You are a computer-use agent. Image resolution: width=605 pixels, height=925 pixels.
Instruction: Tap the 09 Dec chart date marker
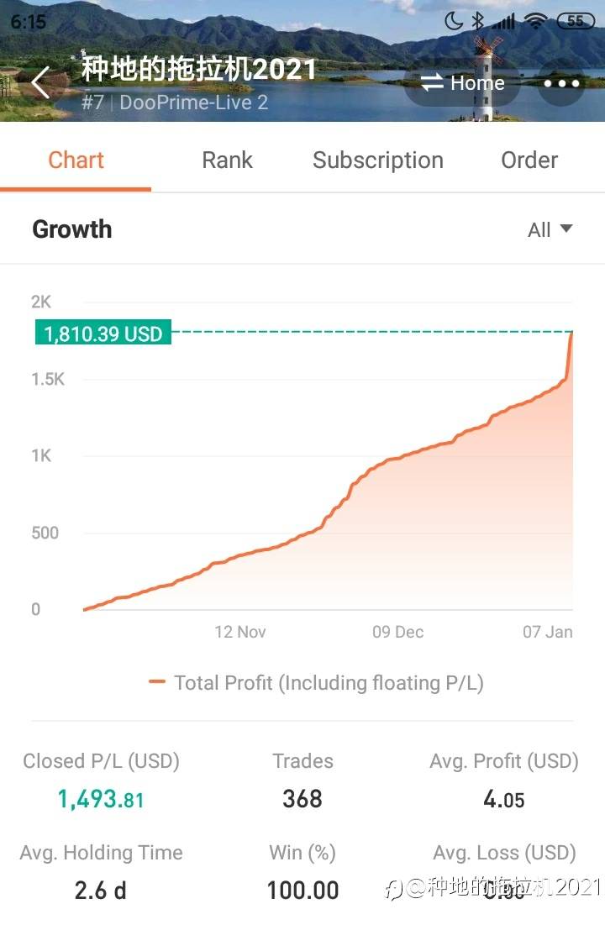[x=397, y=632]
